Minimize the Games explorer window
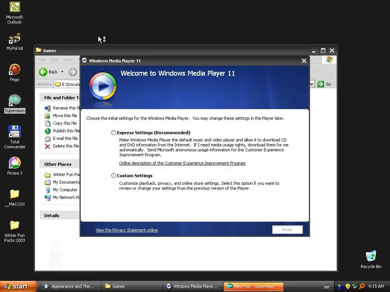The width and height of the screenshot is (390, 292). tap(314, 51)
